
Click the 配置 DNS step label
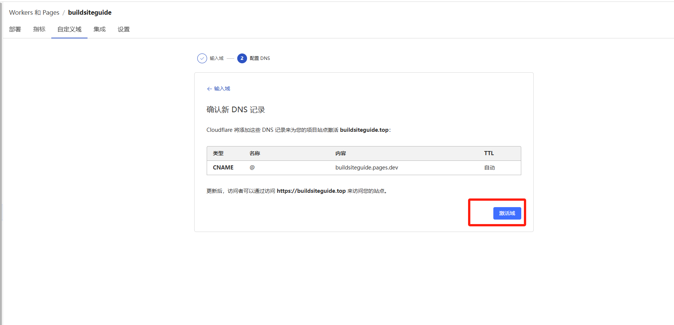[x=260, y=58]
